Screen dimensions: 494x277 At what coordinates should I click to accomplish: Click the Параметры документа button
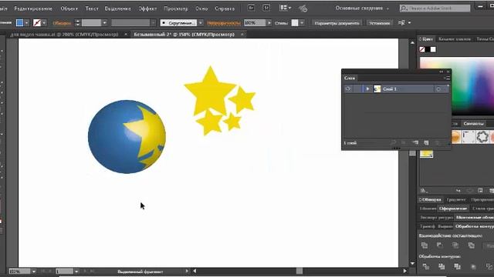(337, 23)
